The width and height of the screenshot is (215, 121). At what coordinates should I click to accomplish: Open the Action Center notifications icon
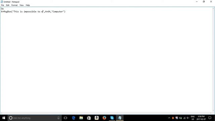click(x=210, y=118)
